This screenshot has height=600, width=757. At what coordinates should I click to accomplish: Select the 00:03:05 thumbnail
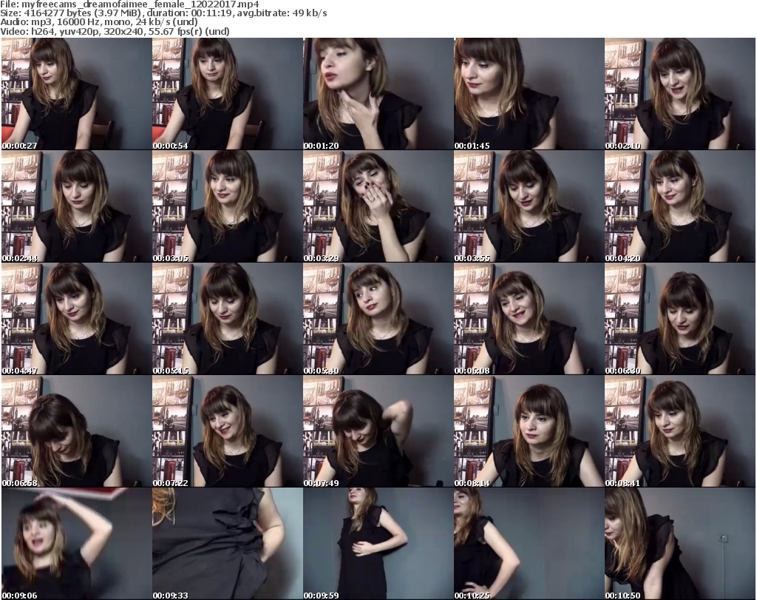tap(227, 206)
